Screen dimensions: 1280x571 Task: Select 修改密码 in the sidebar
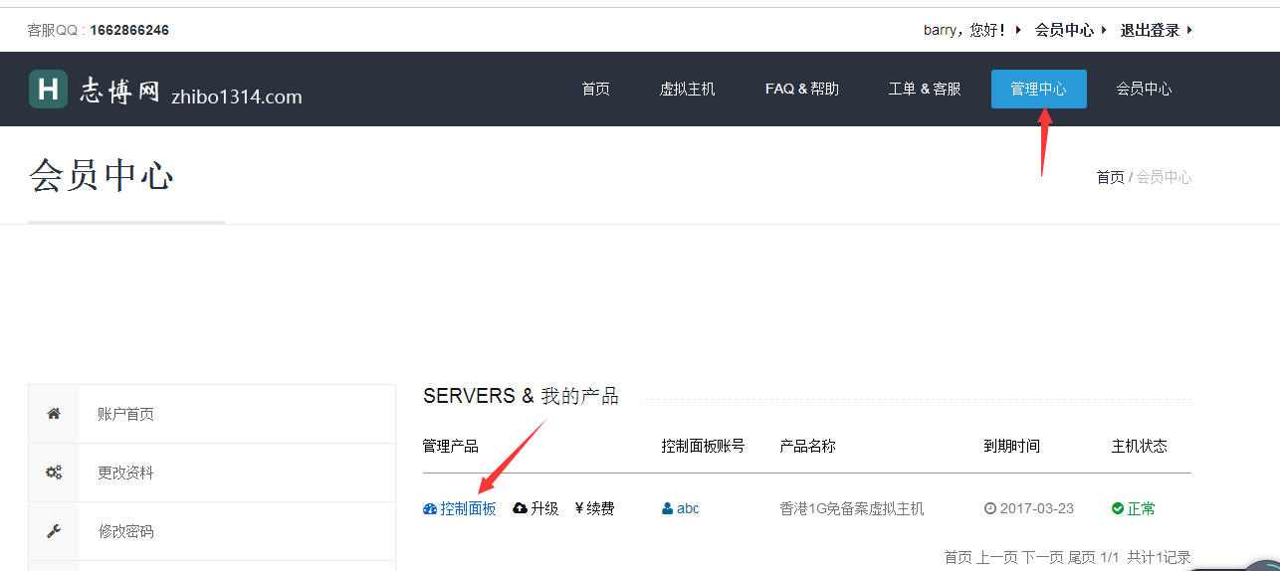pos(125,531)
